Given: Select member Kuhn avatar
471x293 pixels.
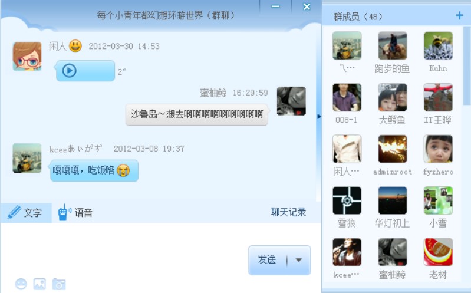Looking at the screenshot, I should (438, 45).
